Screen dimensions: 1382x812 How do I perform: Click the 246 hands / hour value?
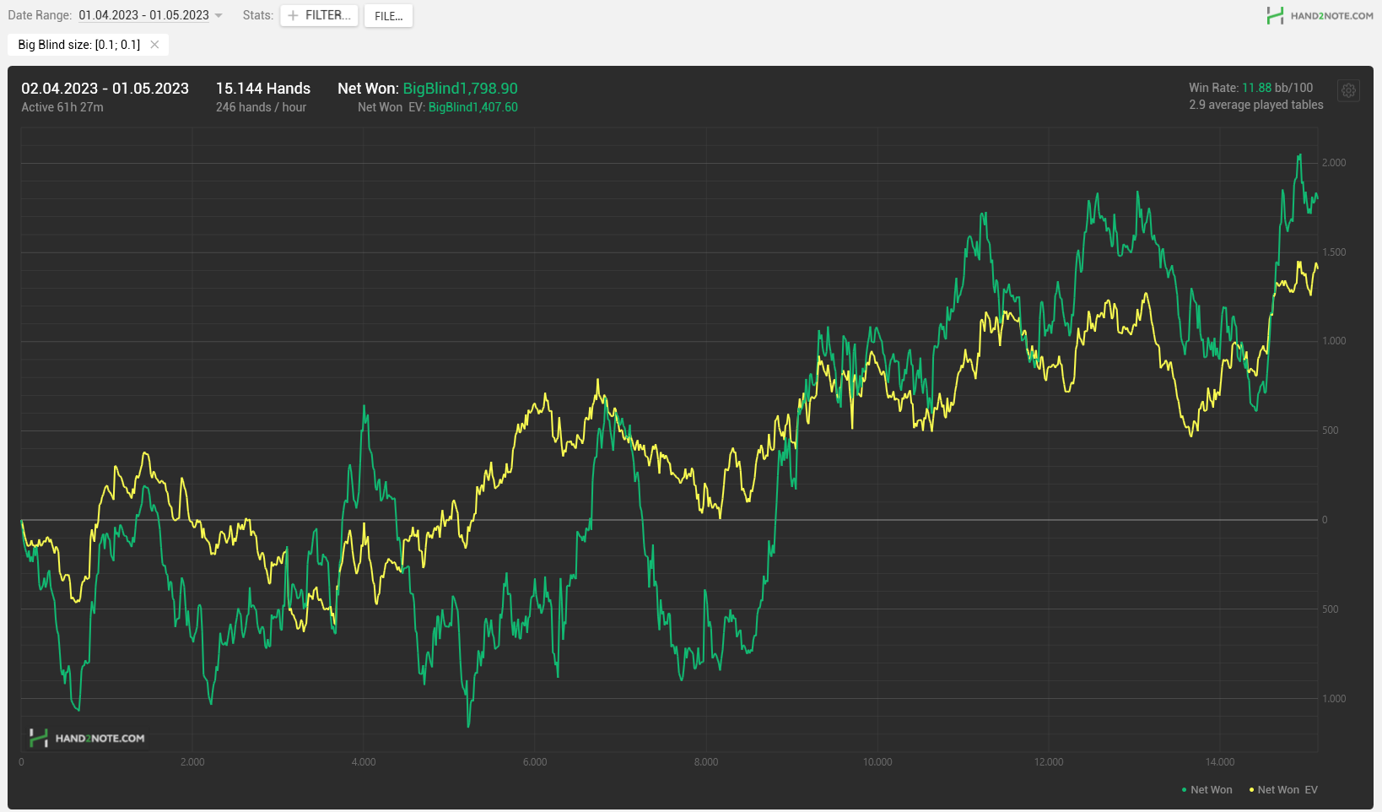261,107
